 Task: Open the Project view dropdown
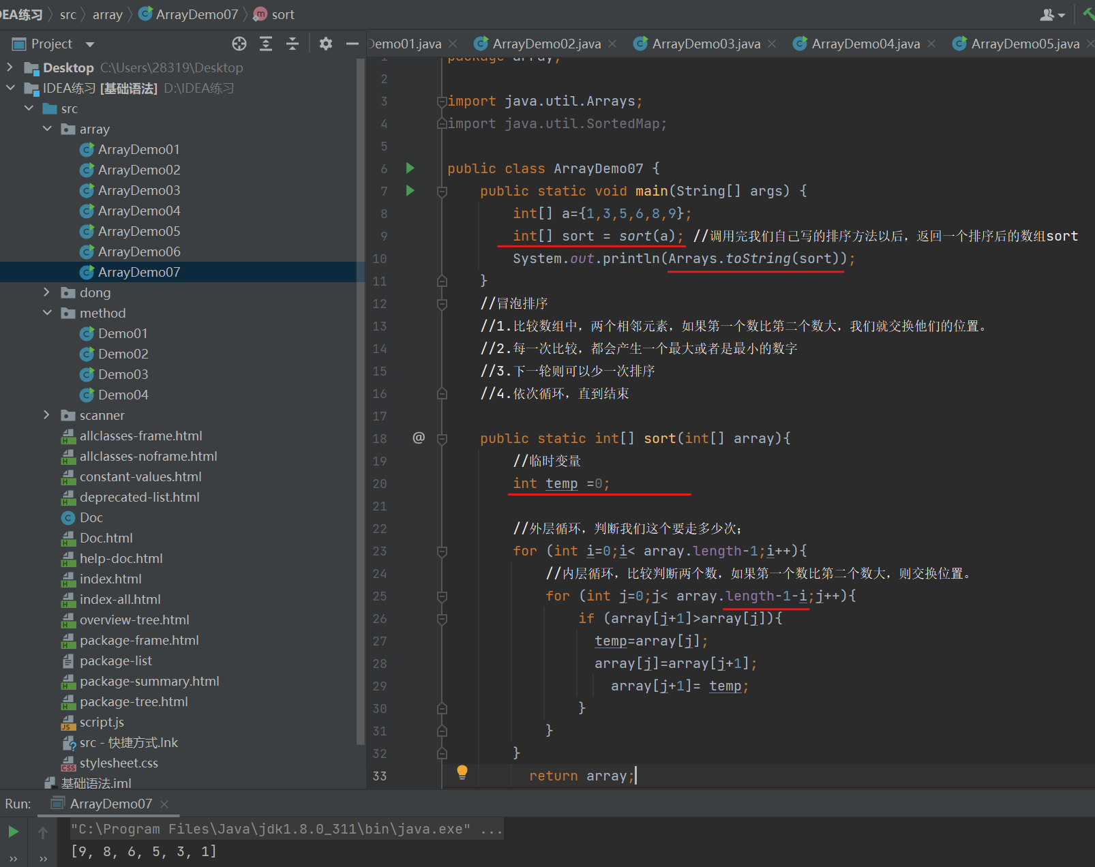click(x=90, y=44)
